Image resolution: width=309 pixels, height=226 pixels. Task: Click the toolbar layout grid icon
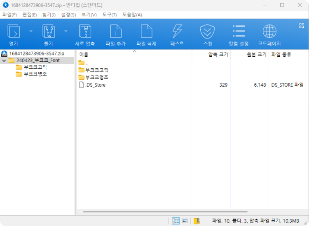click(x=302, y=26)
